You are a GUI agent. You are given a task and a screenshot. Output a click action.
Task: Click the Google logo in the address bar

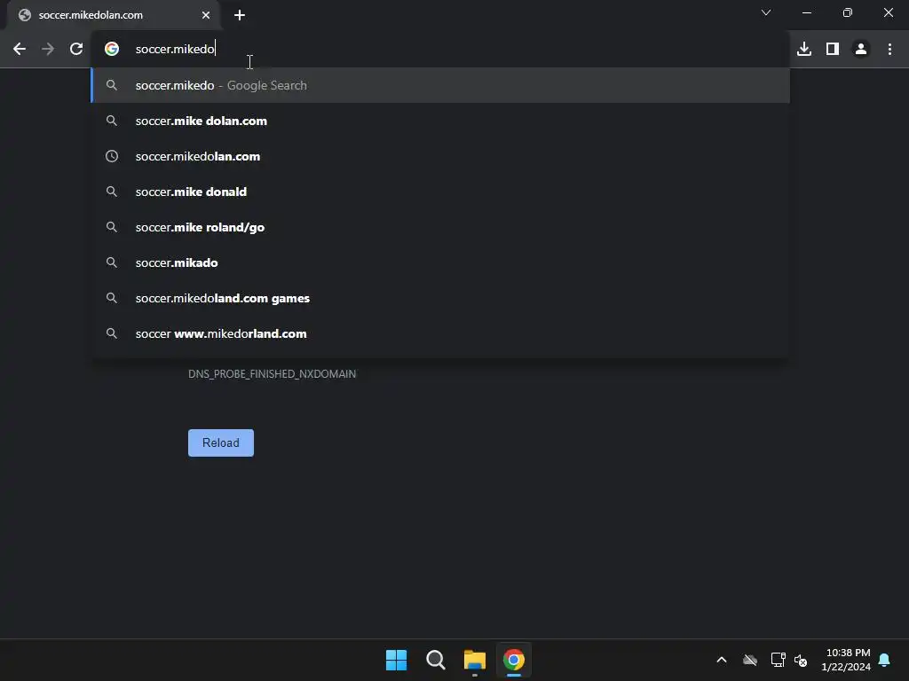[x=112, y=50]
